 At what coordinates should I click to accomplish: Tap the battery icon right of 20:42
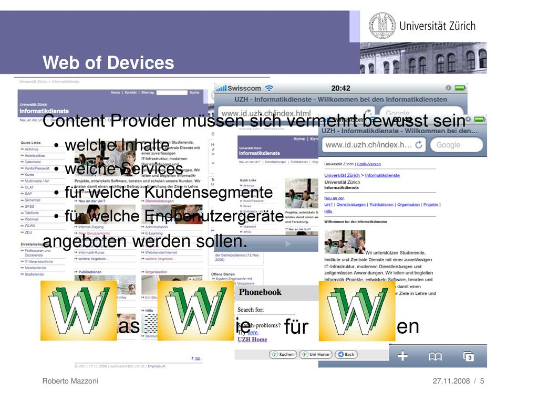460,88
